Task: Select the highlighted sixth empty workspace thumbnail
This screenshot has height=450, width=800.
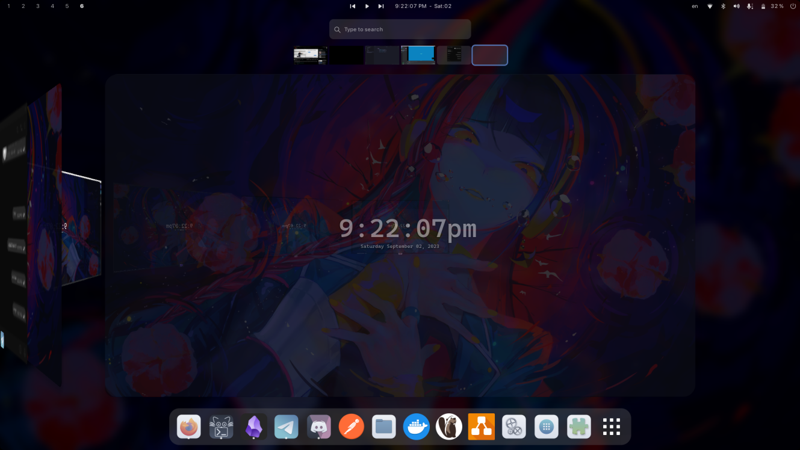Action: pyautogui.click(x=489, y=55)
